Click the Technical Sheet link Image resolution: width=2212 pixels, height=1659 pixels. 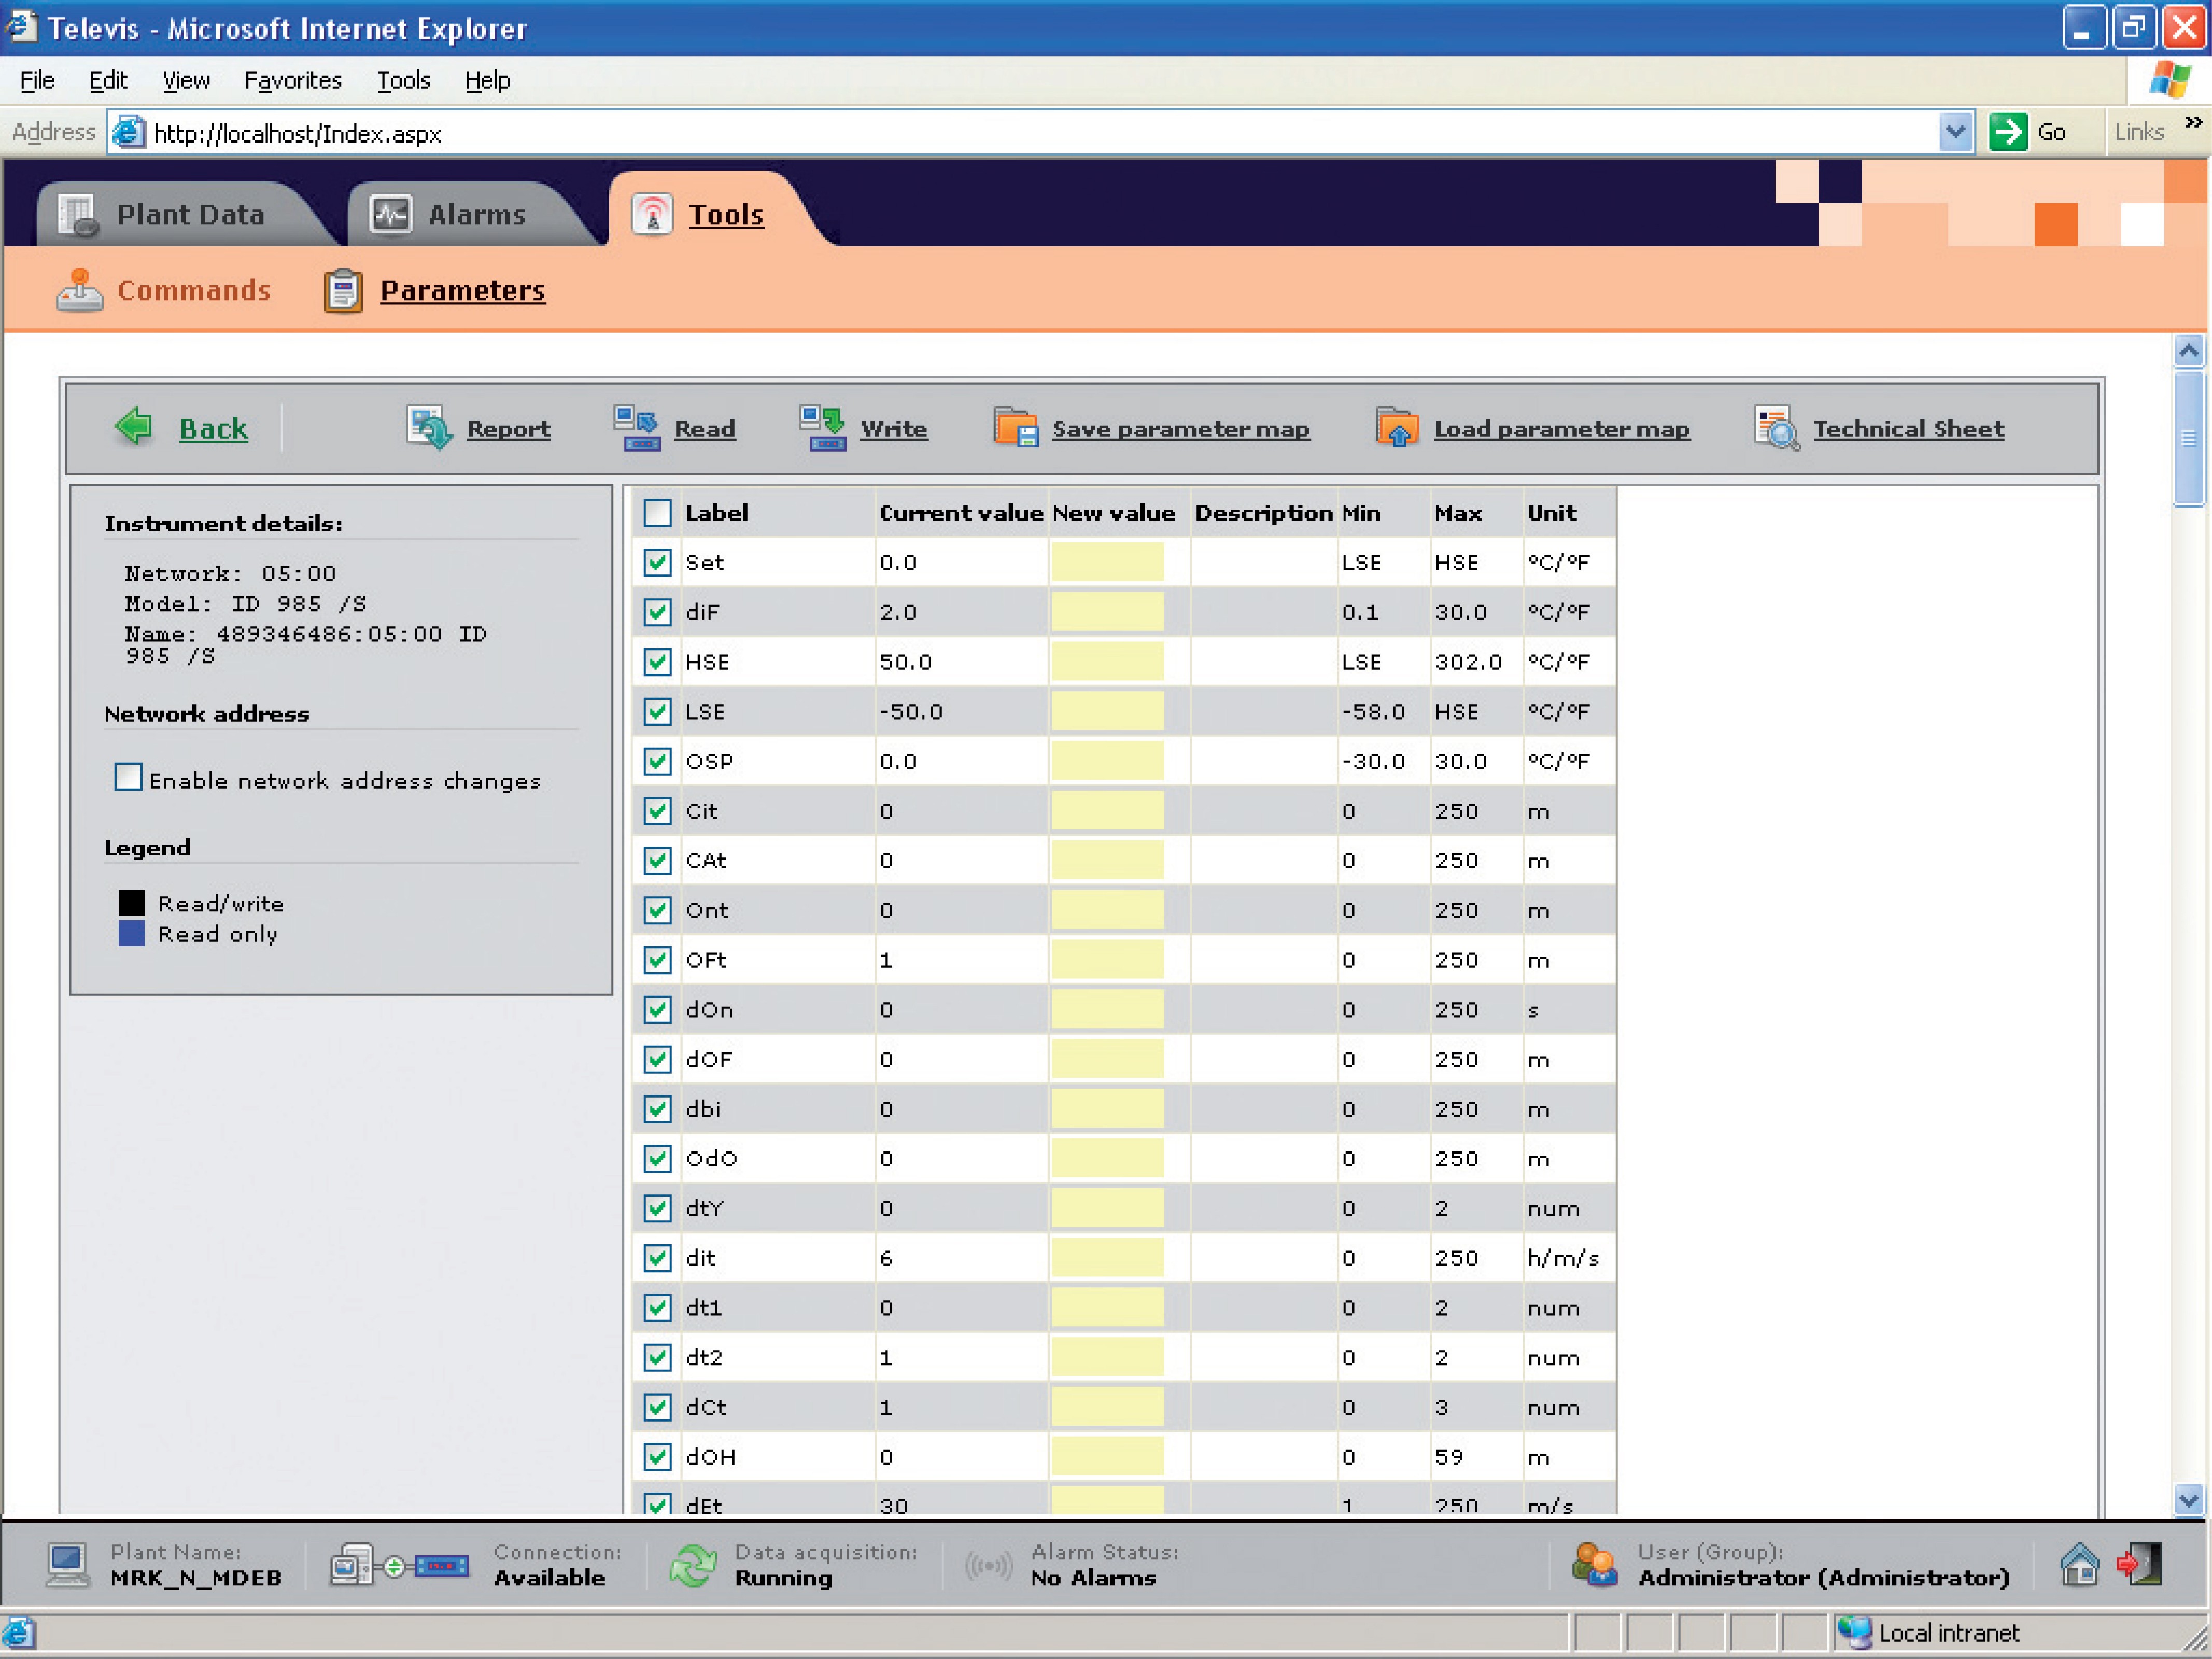[1909, 429]
